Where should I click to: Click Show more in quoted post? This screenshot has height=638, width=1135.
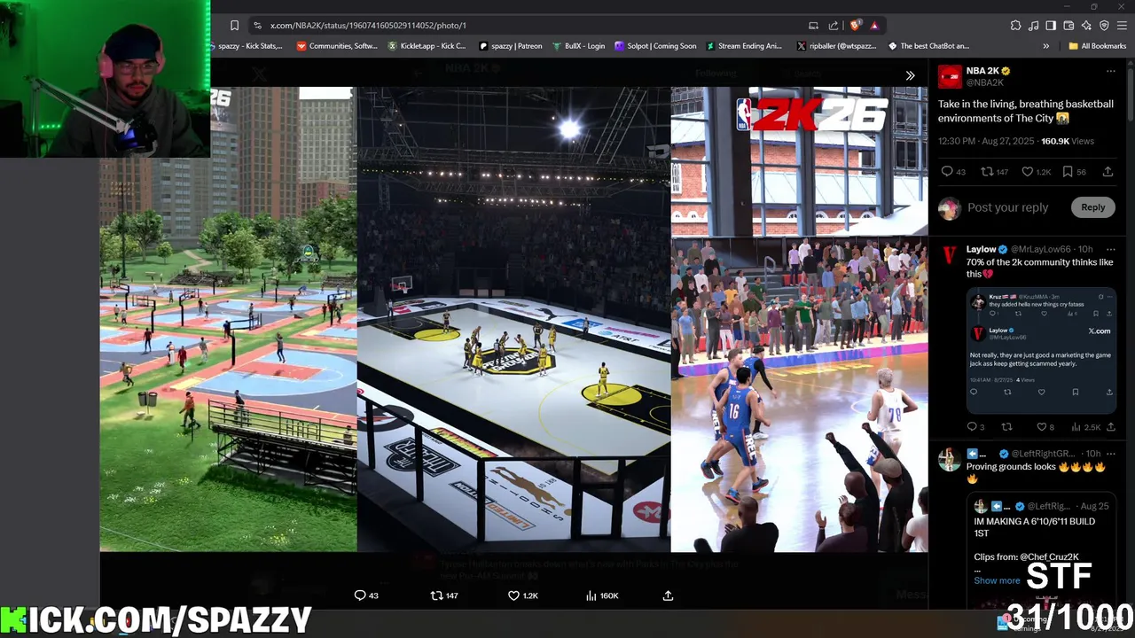(997, 580)
